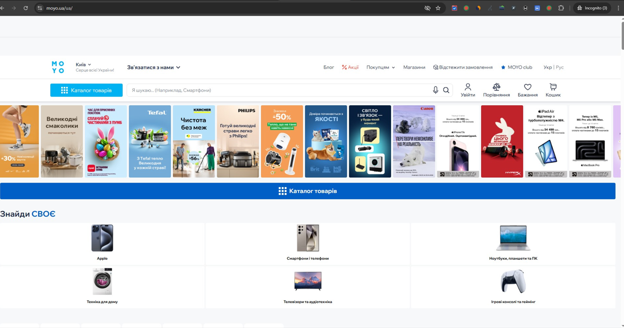Select the Телевізори та аудіотехніка image

[x=308, y=281]
